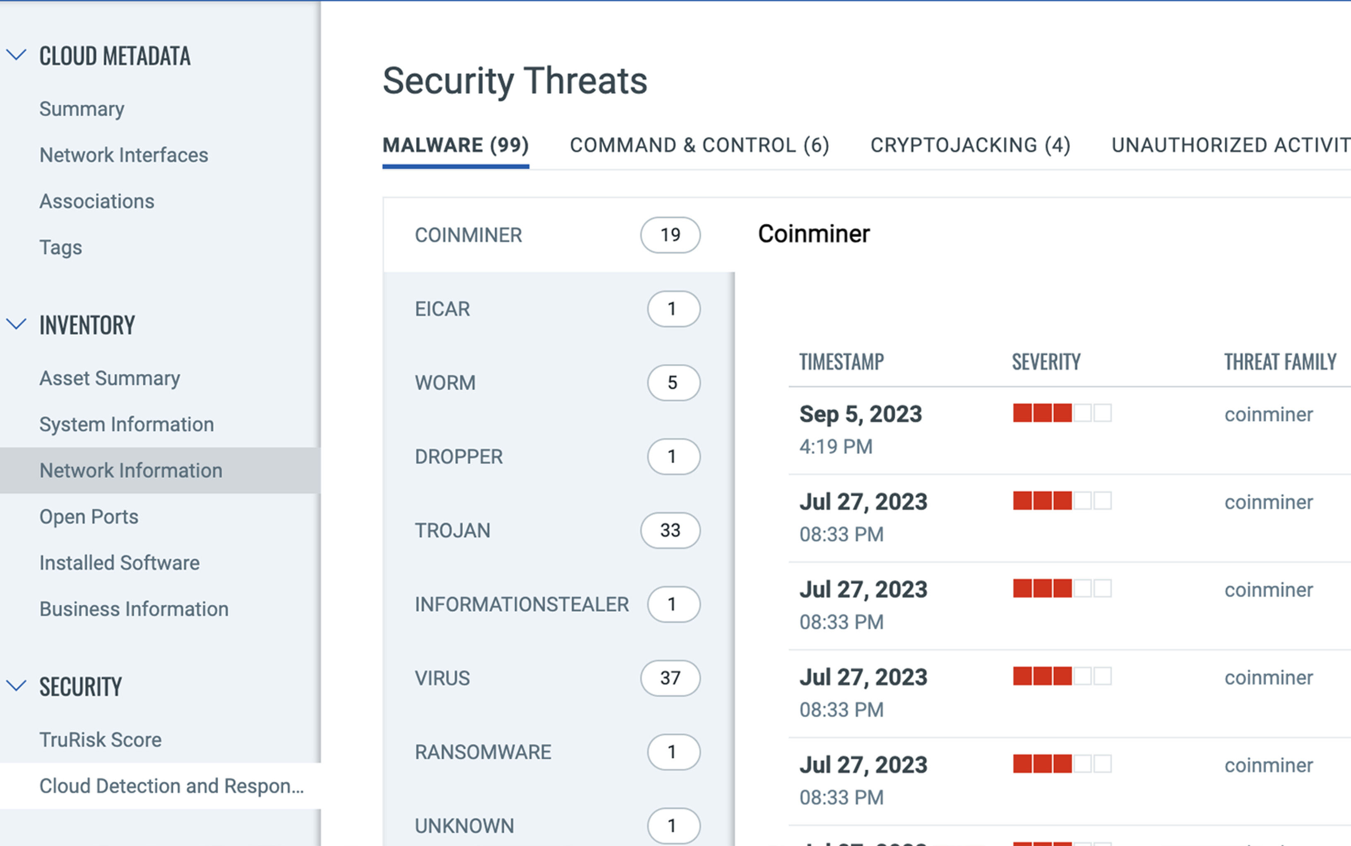
Task: Open the Cryptojacking tab
Action: pyautogui.click(x=970, y=145)
